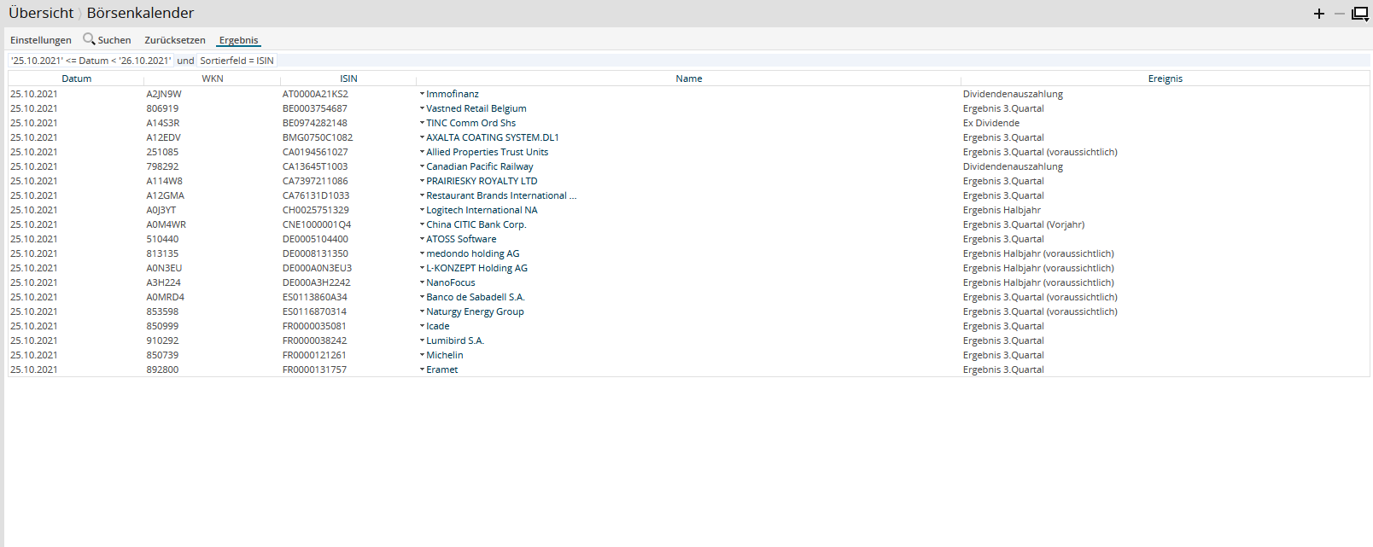Viewport: 1373px width, 547px height.
Task: Open dropdown beside Banco de Sabadell S.A.
Action: point(422,297)
